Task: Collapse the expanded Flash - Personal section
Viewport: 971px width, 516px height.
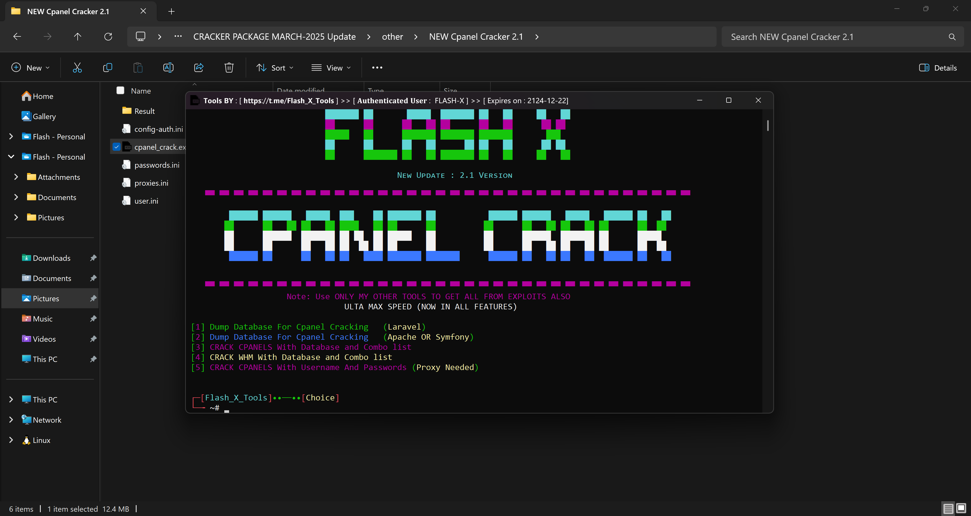Action: (x=11, y=157)
